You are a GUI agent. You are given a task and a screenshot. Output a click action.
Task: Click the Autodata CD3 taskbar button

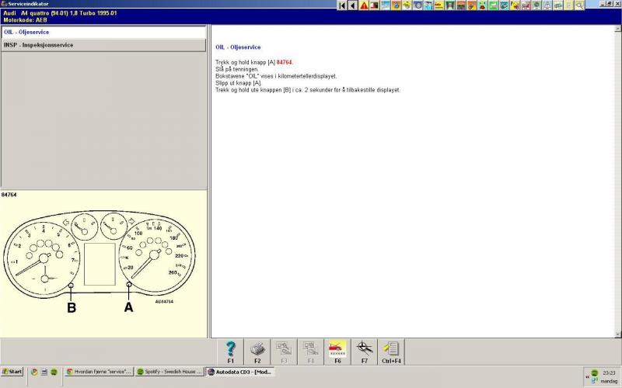[x=239, y=372]
